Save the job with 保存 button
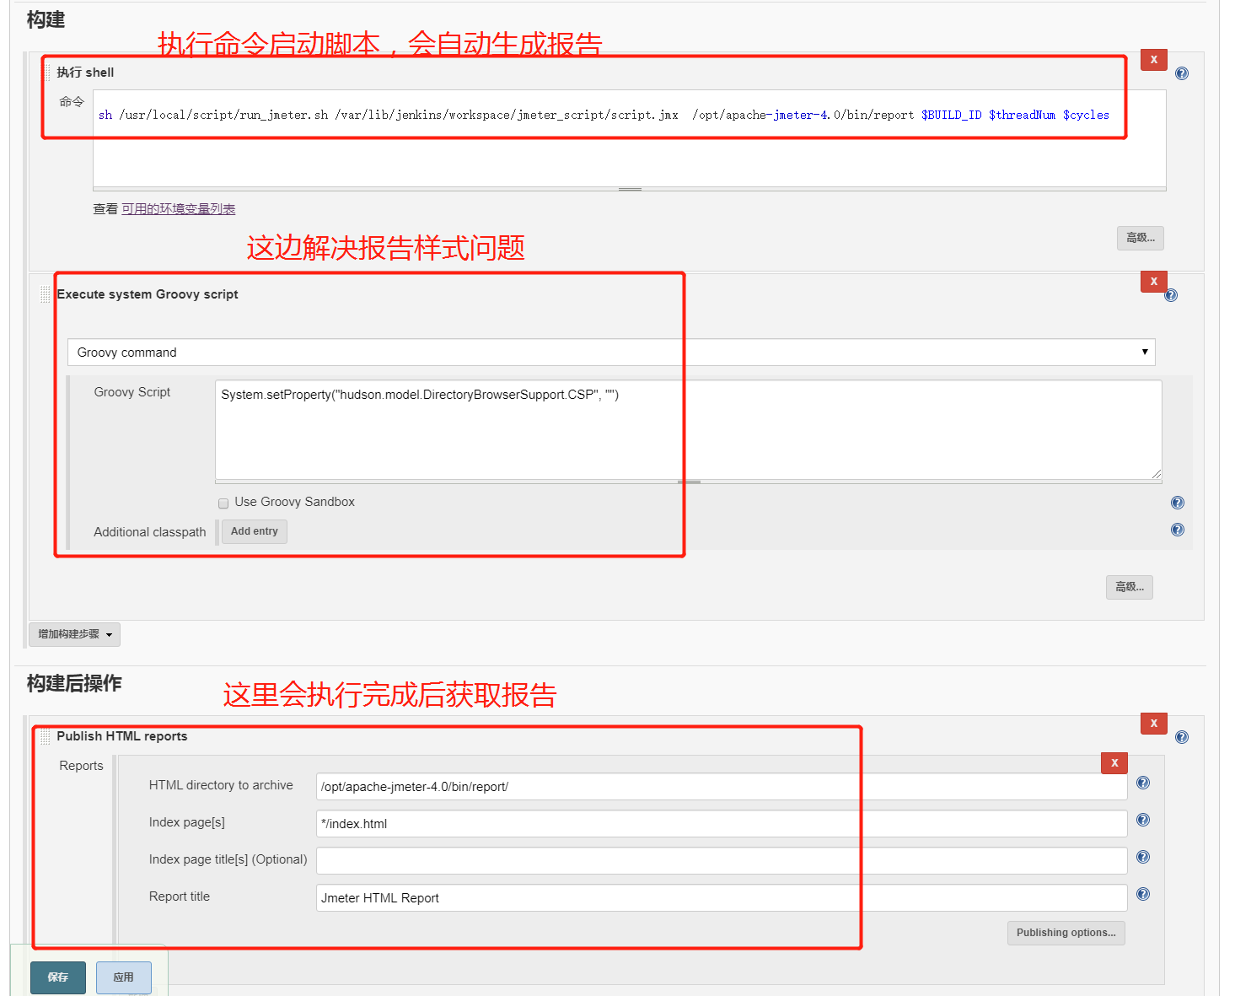Screen dimensions: 1235x996 [58, 977]
